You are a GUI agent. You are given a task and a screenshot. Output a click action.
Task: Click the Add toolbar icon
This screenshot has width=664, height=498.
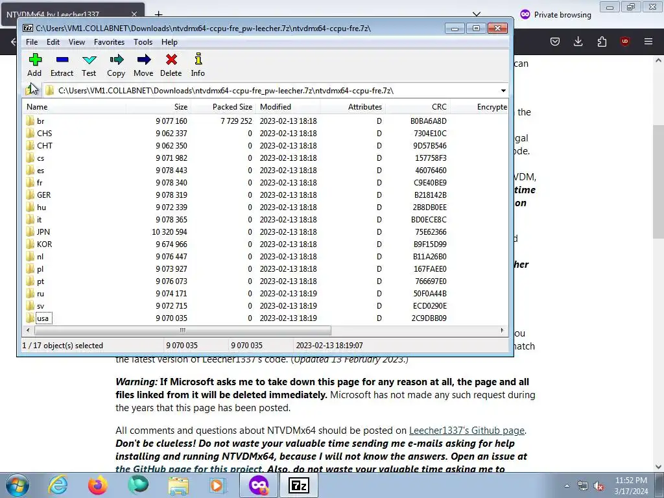[x=35, y=59]
